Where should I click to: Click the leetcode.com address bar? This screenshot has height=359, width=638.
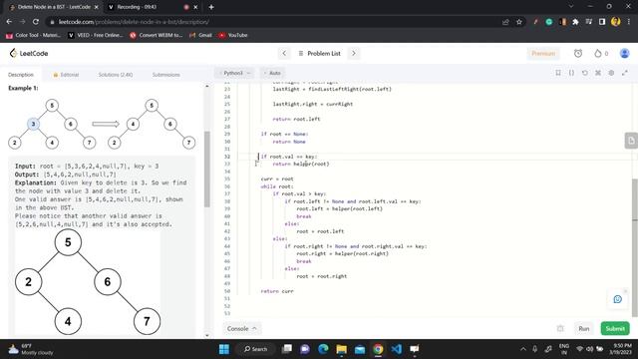coord(277,22)
